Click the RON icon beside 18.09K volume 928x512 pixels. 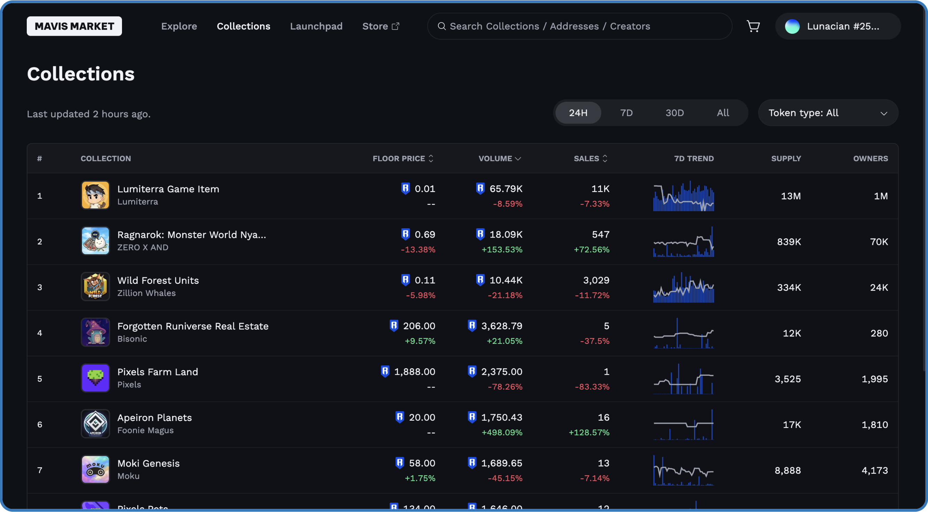point(480,234)
